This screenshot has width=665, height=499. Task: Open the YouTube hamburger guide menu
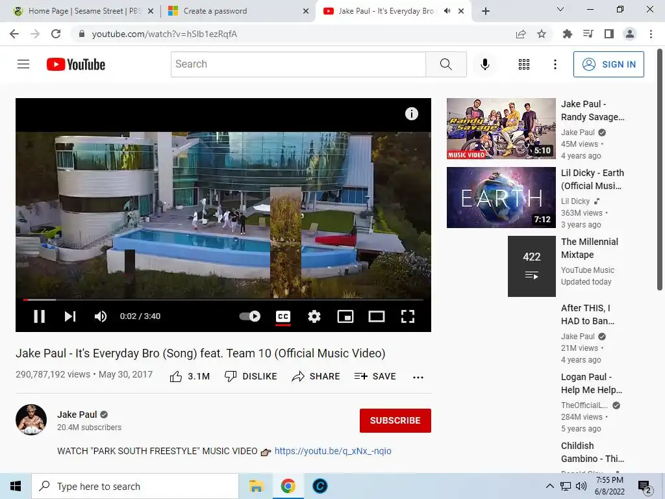tap(23, 64)
